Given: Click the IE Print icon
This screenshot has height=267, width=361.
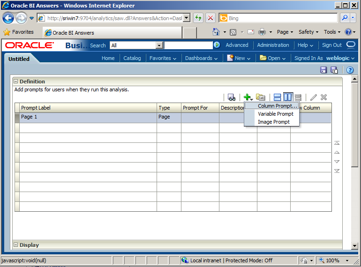Looking at the screenshot, I should [x=262, y=32].
